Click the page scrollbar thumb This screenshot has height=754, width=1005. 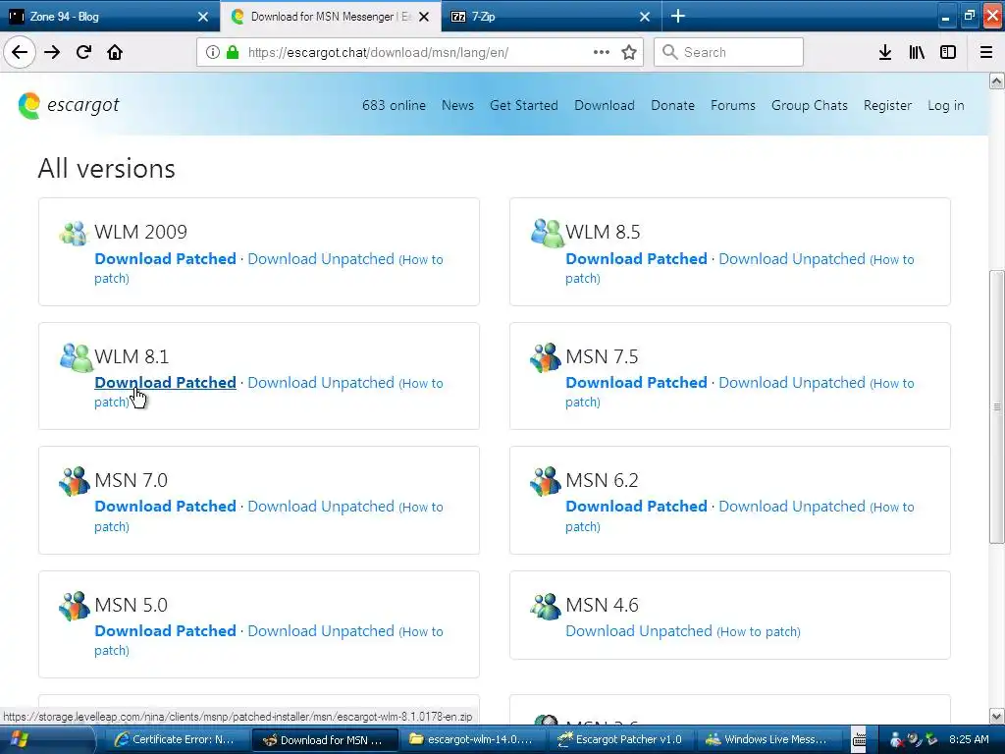tap(996, 407)
